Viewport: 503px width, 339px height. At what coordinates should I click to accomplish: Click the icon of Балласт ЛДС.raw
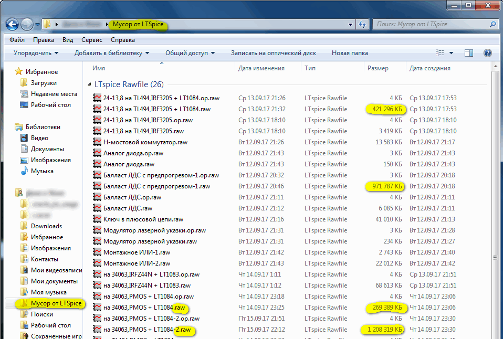click(97, 208)
